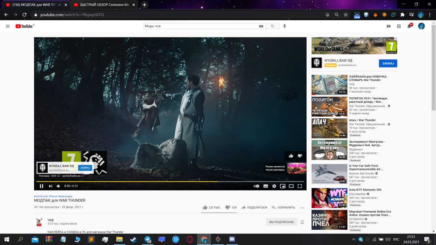
Task: Click the World of Tanks banner ad
Action: click(354, 46)
